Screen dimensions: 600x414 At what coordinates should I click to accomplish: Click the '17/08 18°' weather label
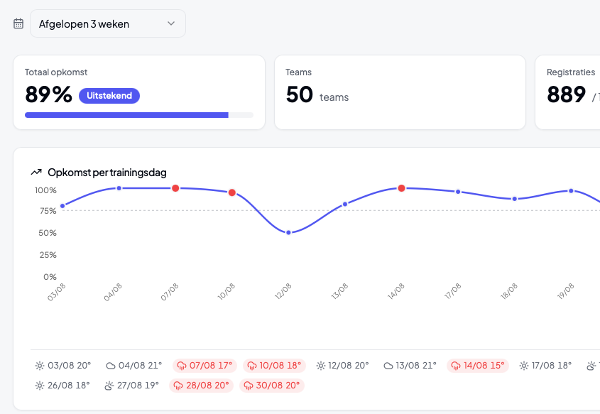[x=552, y=366]
